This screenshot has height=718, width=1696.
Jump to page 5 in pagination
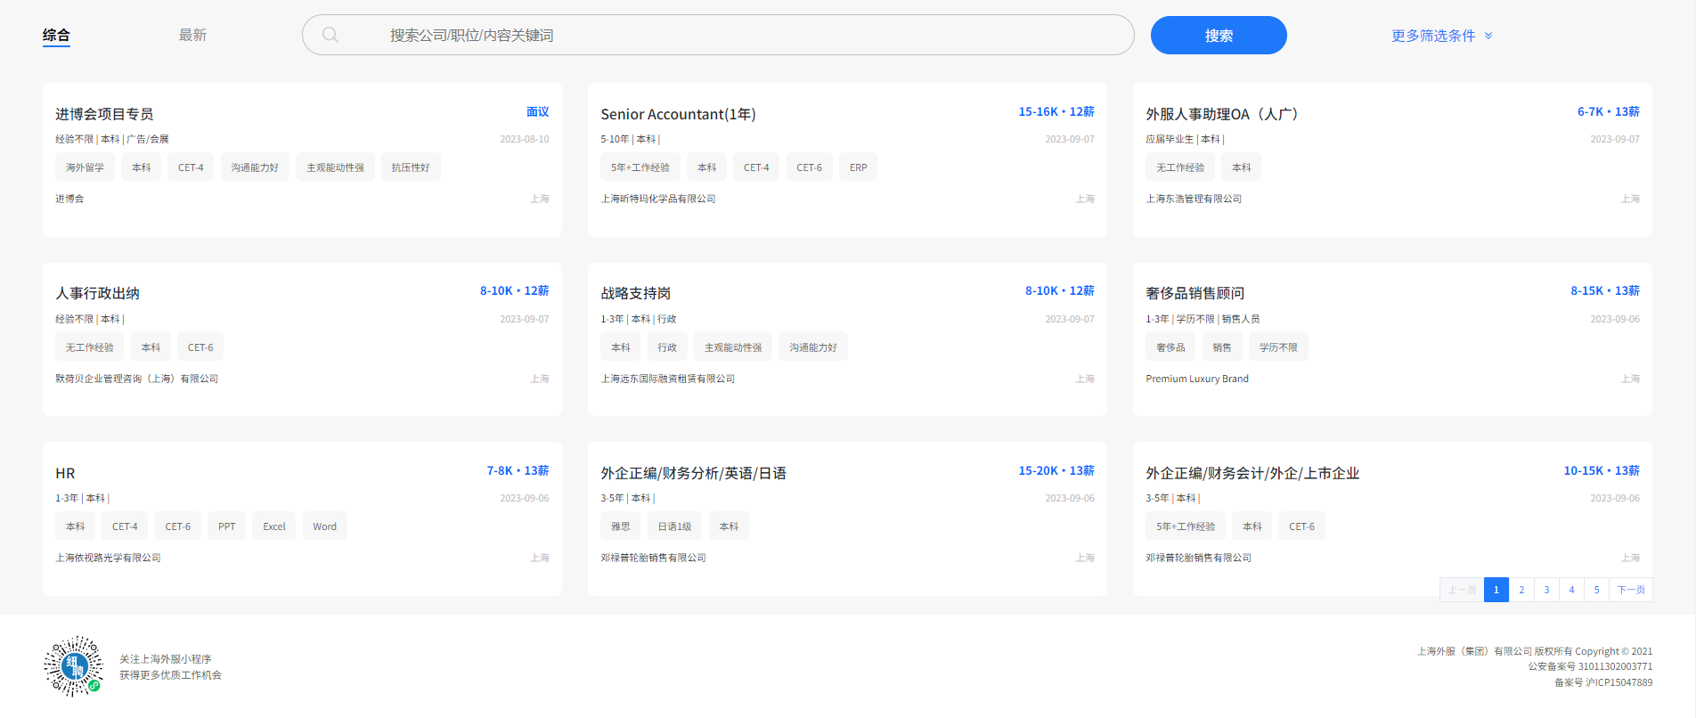click(1596, 590)
